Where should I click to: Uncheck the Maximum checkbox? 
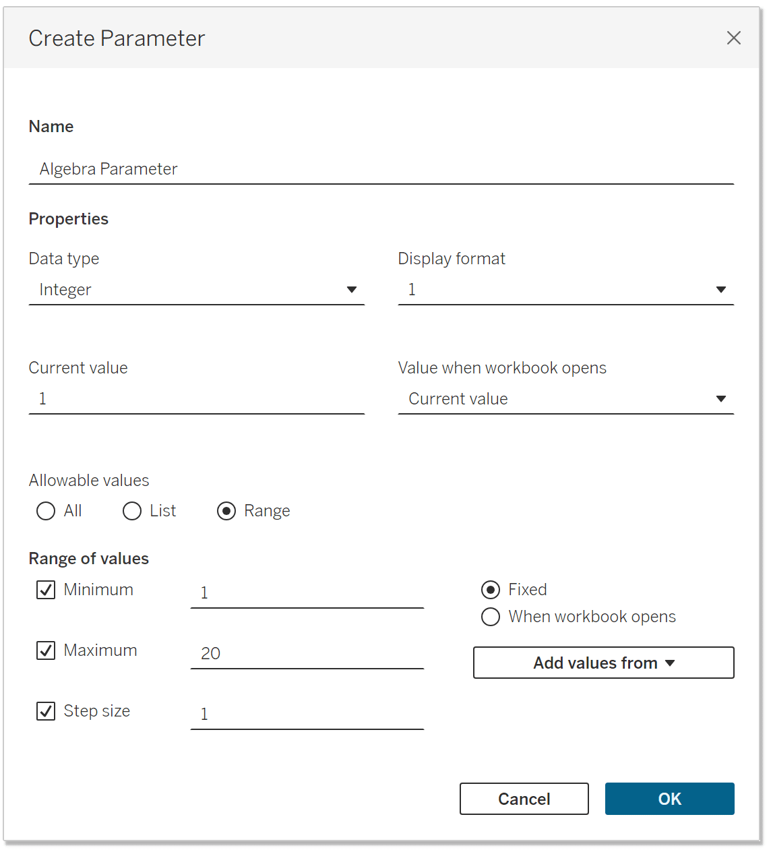tap(46, 650)
